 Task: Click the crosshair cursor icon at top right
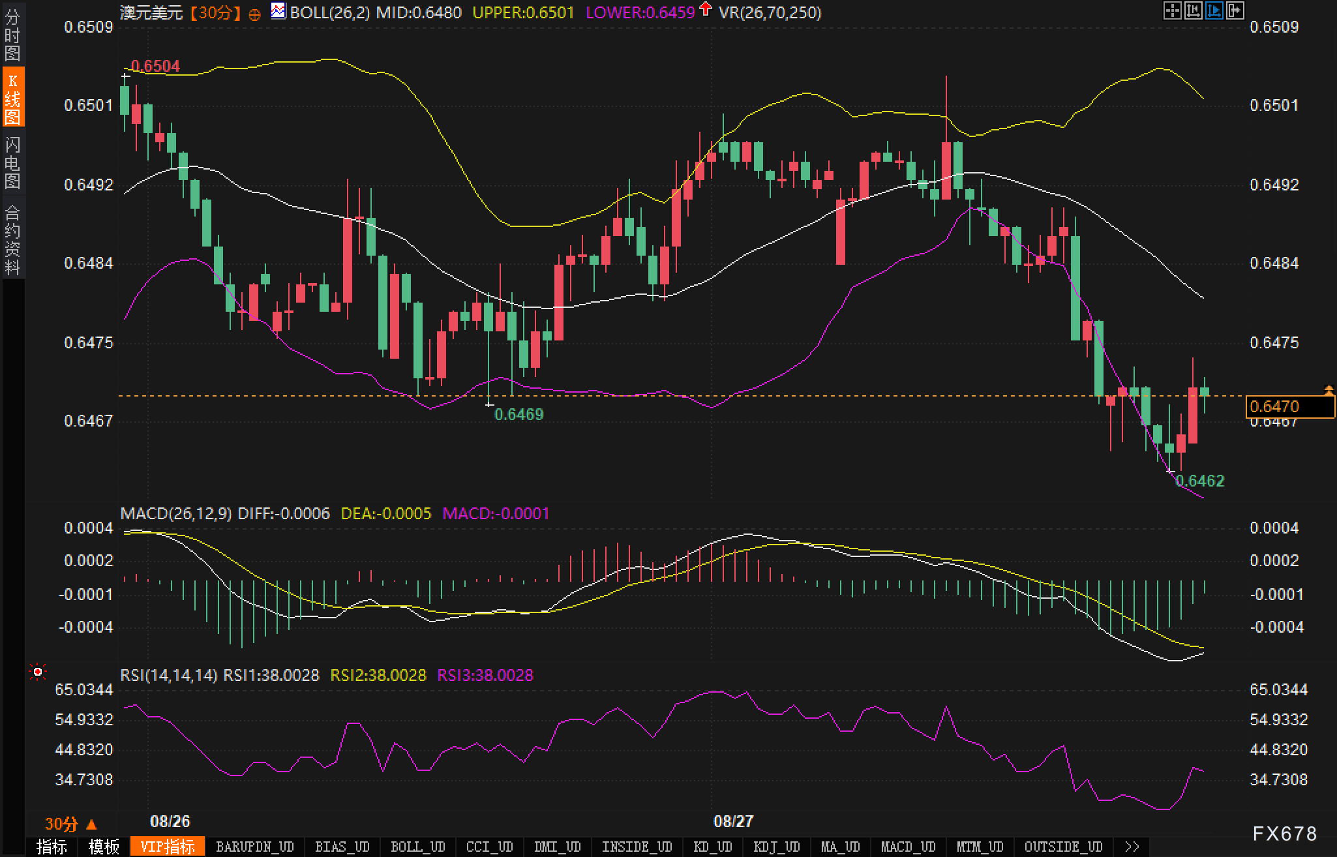1172,10
